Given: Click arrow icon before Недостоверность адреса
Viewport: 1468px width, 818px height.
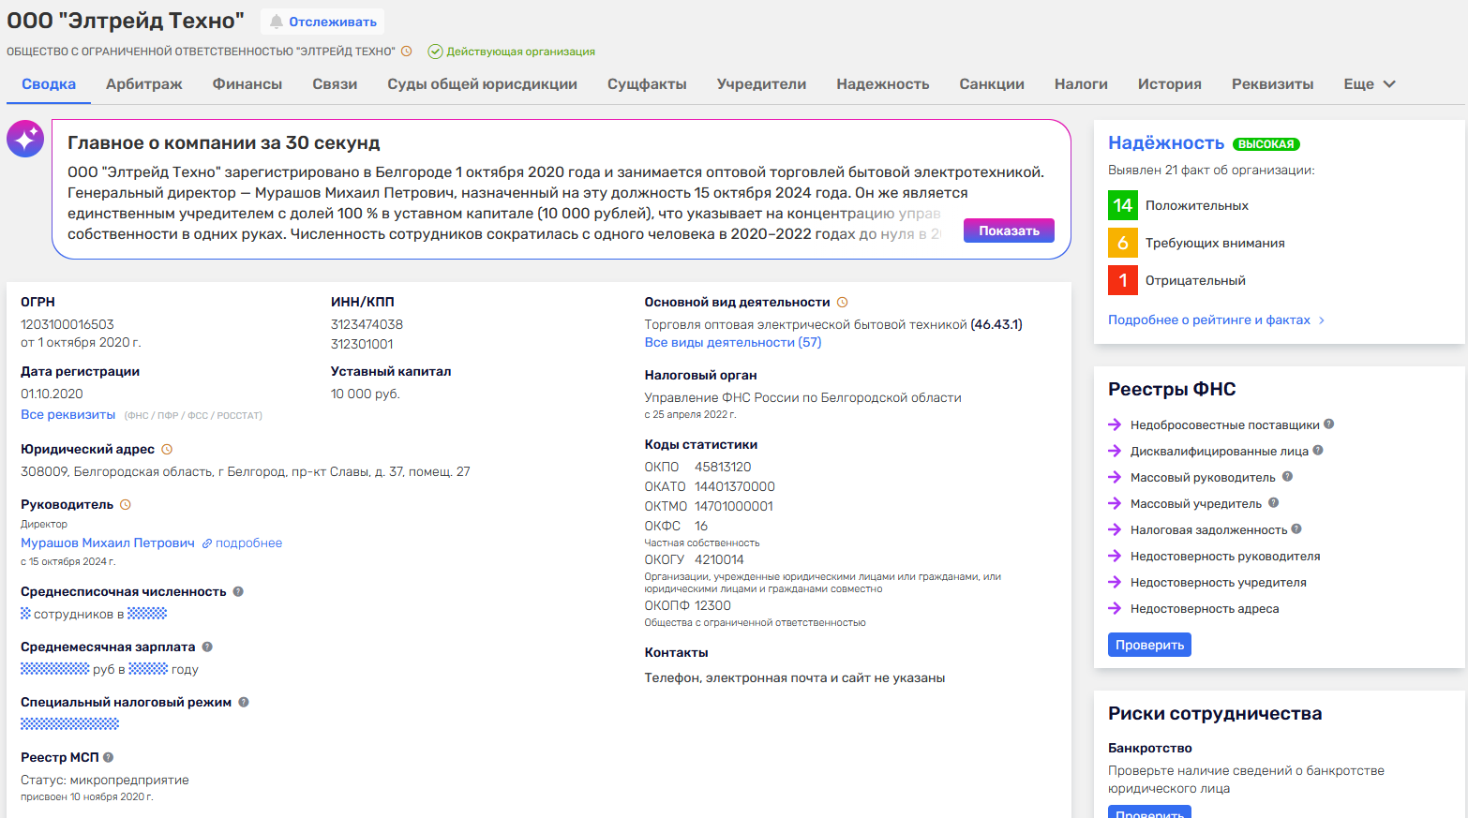Looking at the screenshot, I should click(x=1115, y=608).
